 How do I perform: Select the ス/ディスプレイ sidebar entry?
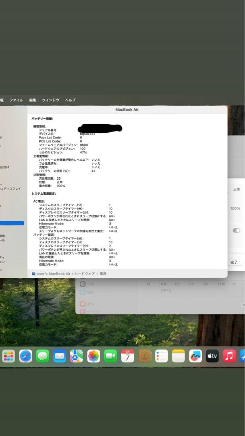pyautogui.click(x=10, y=189)
